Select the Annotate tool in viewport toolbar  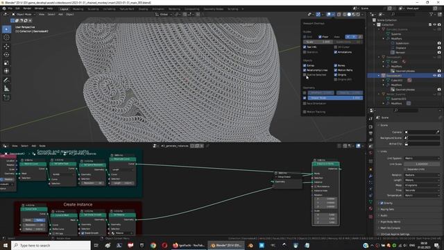(x=6, y=81)
